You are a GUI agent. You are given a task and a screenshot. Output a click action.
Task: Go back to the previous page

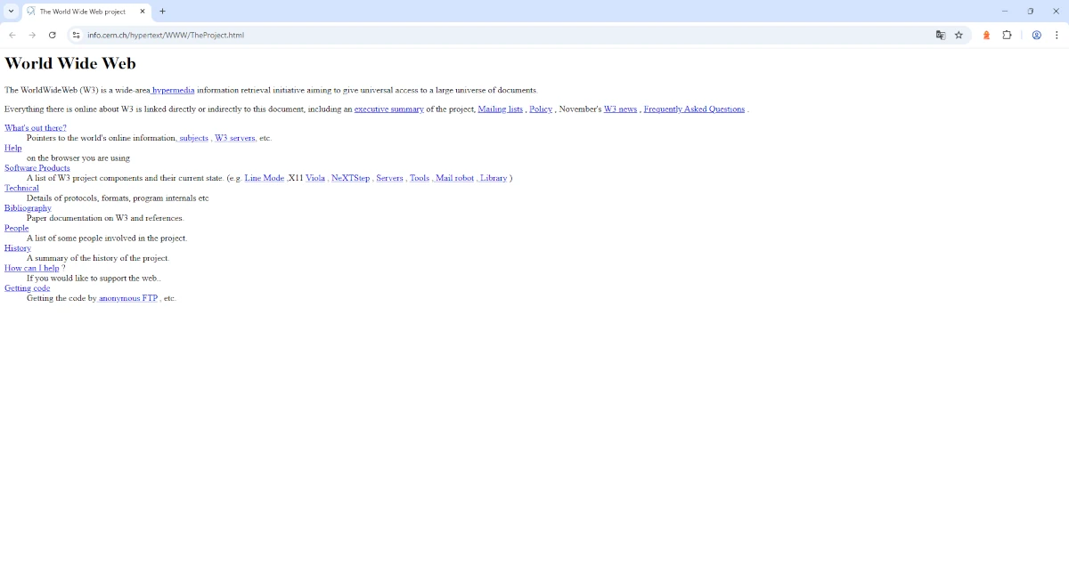click(12, 35)
